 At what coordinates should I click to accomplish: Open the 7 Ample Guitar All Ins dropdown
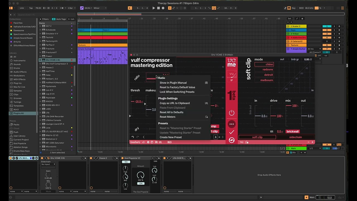[x=314, y=49]
